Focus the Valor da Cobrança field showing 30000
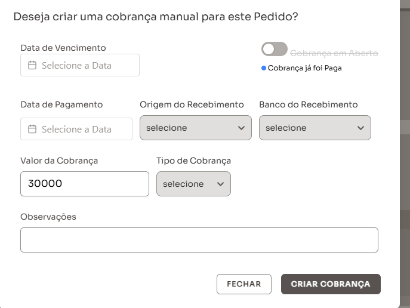 [x=84, y=184]
